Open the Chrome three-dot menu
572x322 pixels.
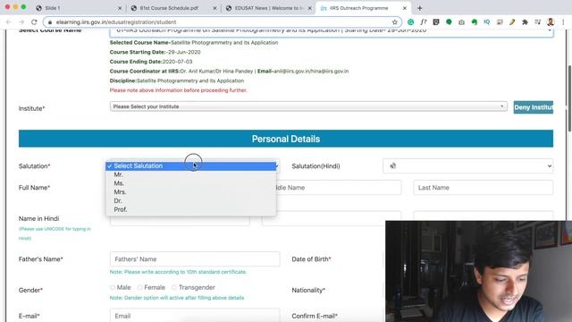(x=563, y=22)
